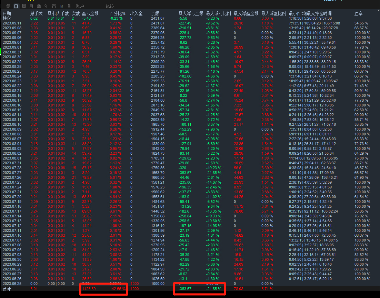Click the profit amount 73.26
380x298 pixels.
pyautogui.click(x=87, y=124)
